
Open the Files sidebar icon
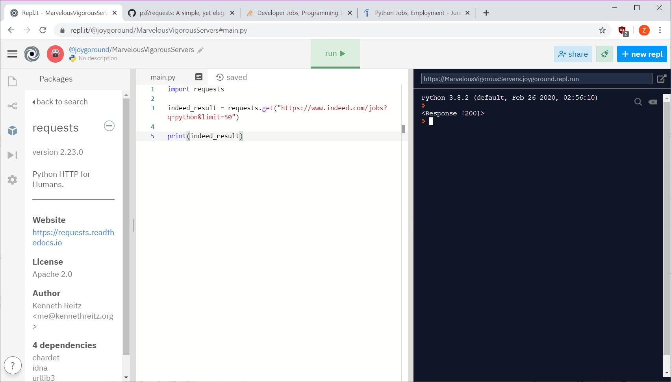[13, 82]
